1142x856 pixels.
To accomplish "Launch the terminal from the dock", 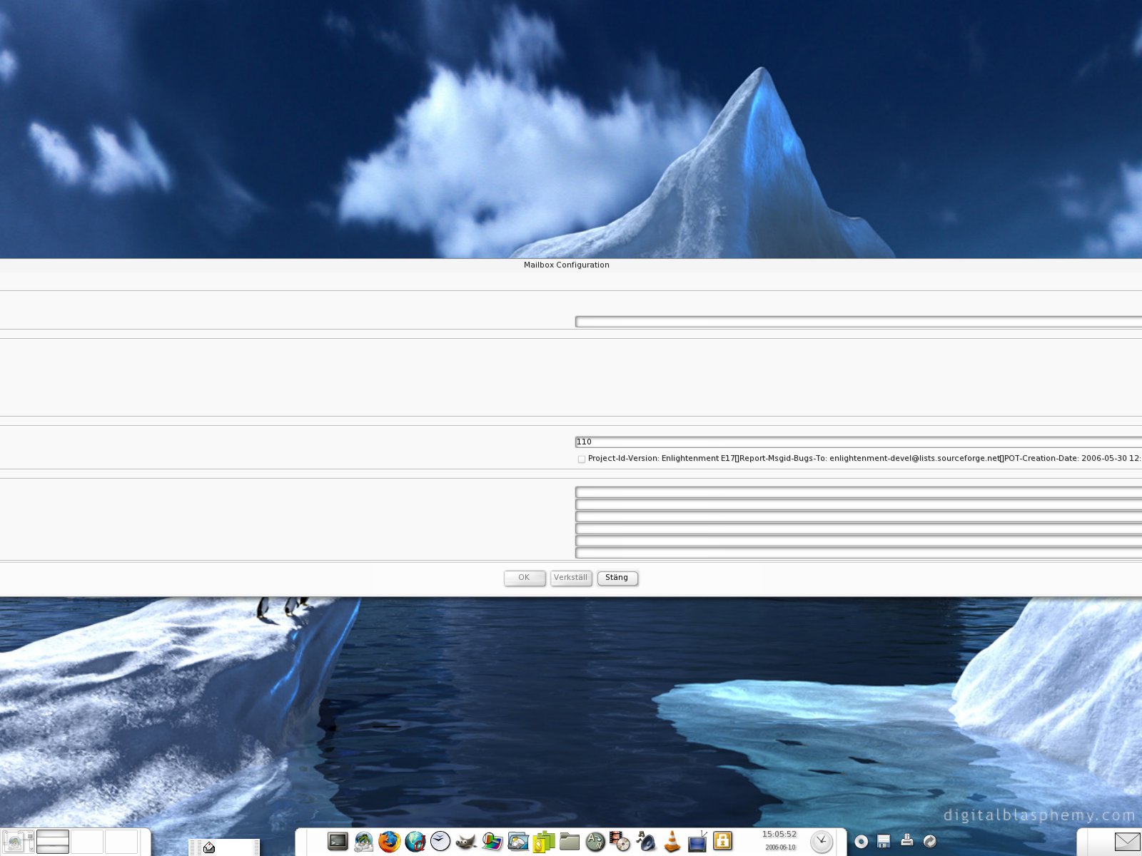I will point(338,842).
